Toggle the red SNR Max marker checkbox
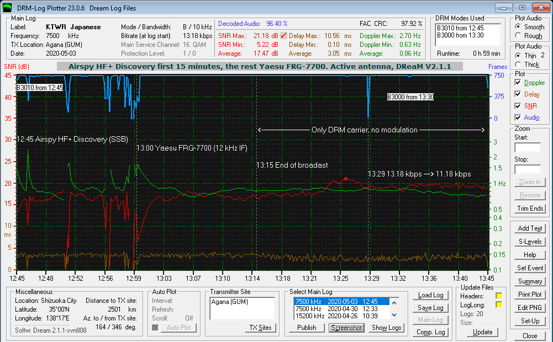 tap(283, 35)
